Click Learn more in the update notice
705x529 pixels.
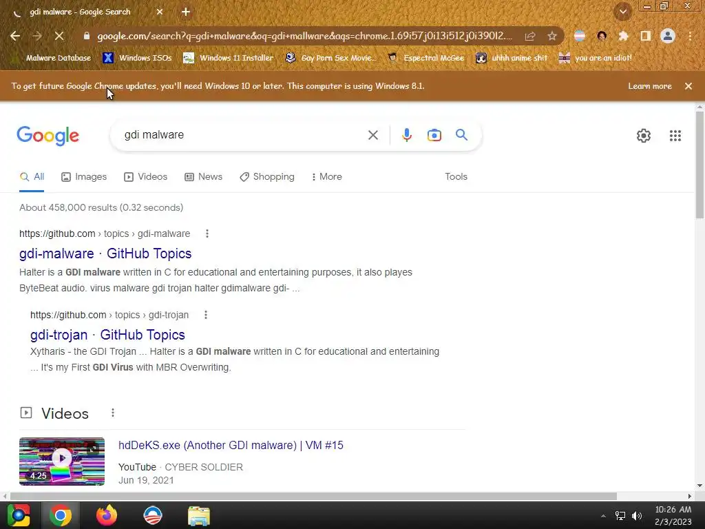[x=650, y=86]
